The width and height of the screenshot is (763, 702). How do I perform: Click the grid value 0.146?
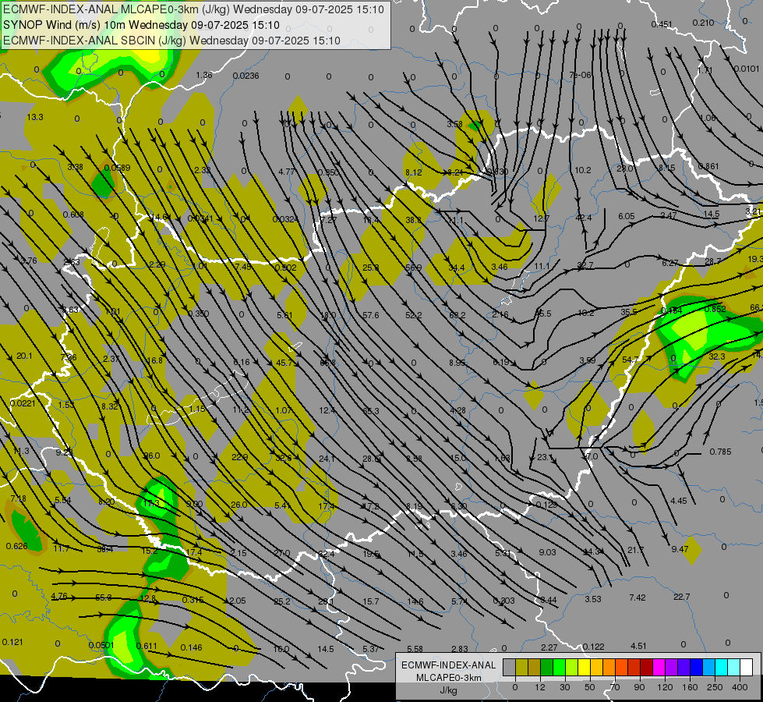(191, 647)
